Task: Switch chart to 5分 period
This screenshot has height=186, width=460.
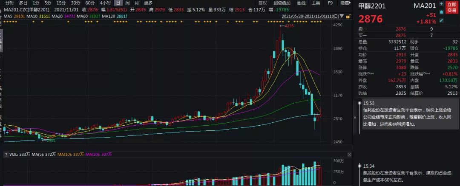Action: click(x=48, y=3)
